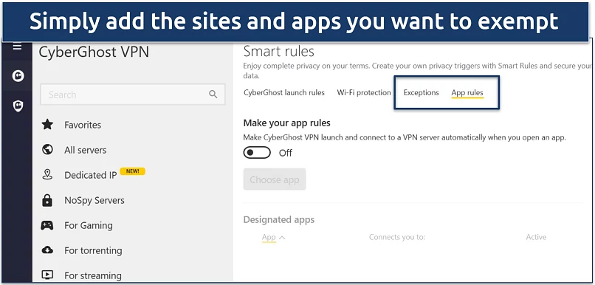
Task: Click the Favorites star icon
Action: coord(47,124)
